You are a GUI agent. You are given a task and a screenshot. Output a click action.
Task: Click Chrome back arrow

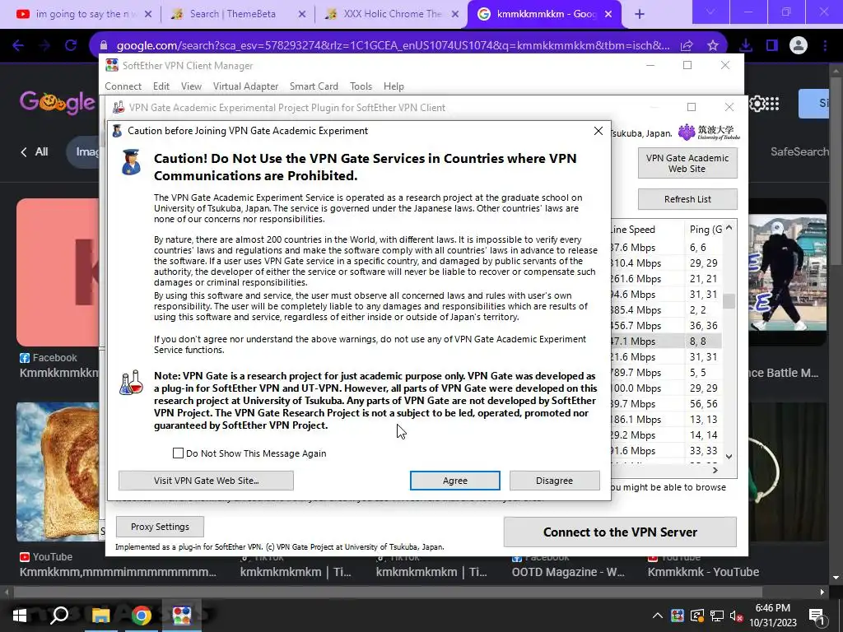pos(18,46)
